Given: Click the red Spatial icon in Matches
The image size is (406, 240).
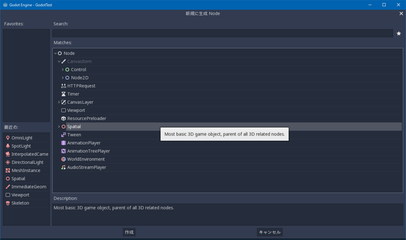Looking at the screenshot, I should pyautogui.click(x=63, y=127).
